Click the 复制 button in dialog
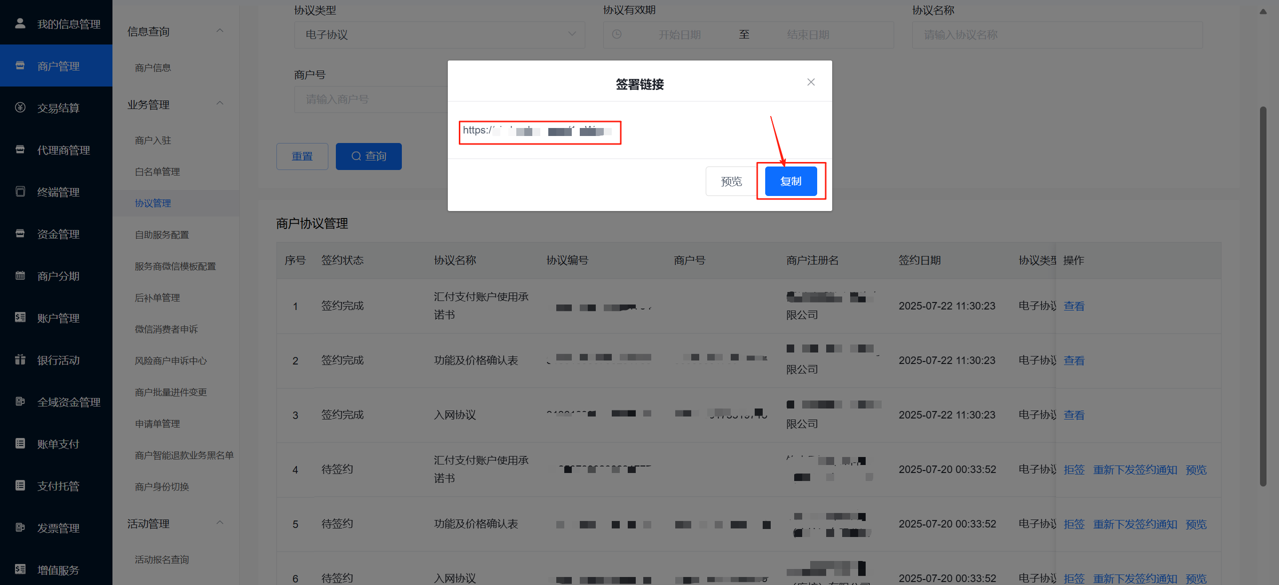This screenshot has width=1279, height=585. pos(791,181)
